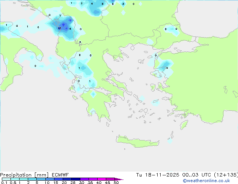Select the 2–5 mm legend color swatch
238x184 pixels.
click(32, 179)
